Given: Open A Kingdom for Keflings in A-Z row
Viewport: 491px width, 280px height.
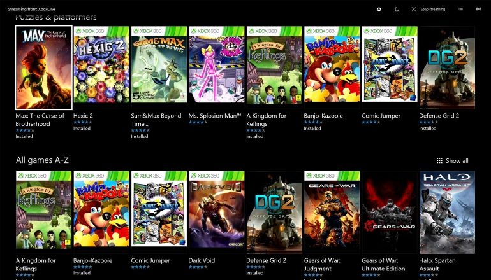Looking at the screenshot, I should tap(43, 213).
